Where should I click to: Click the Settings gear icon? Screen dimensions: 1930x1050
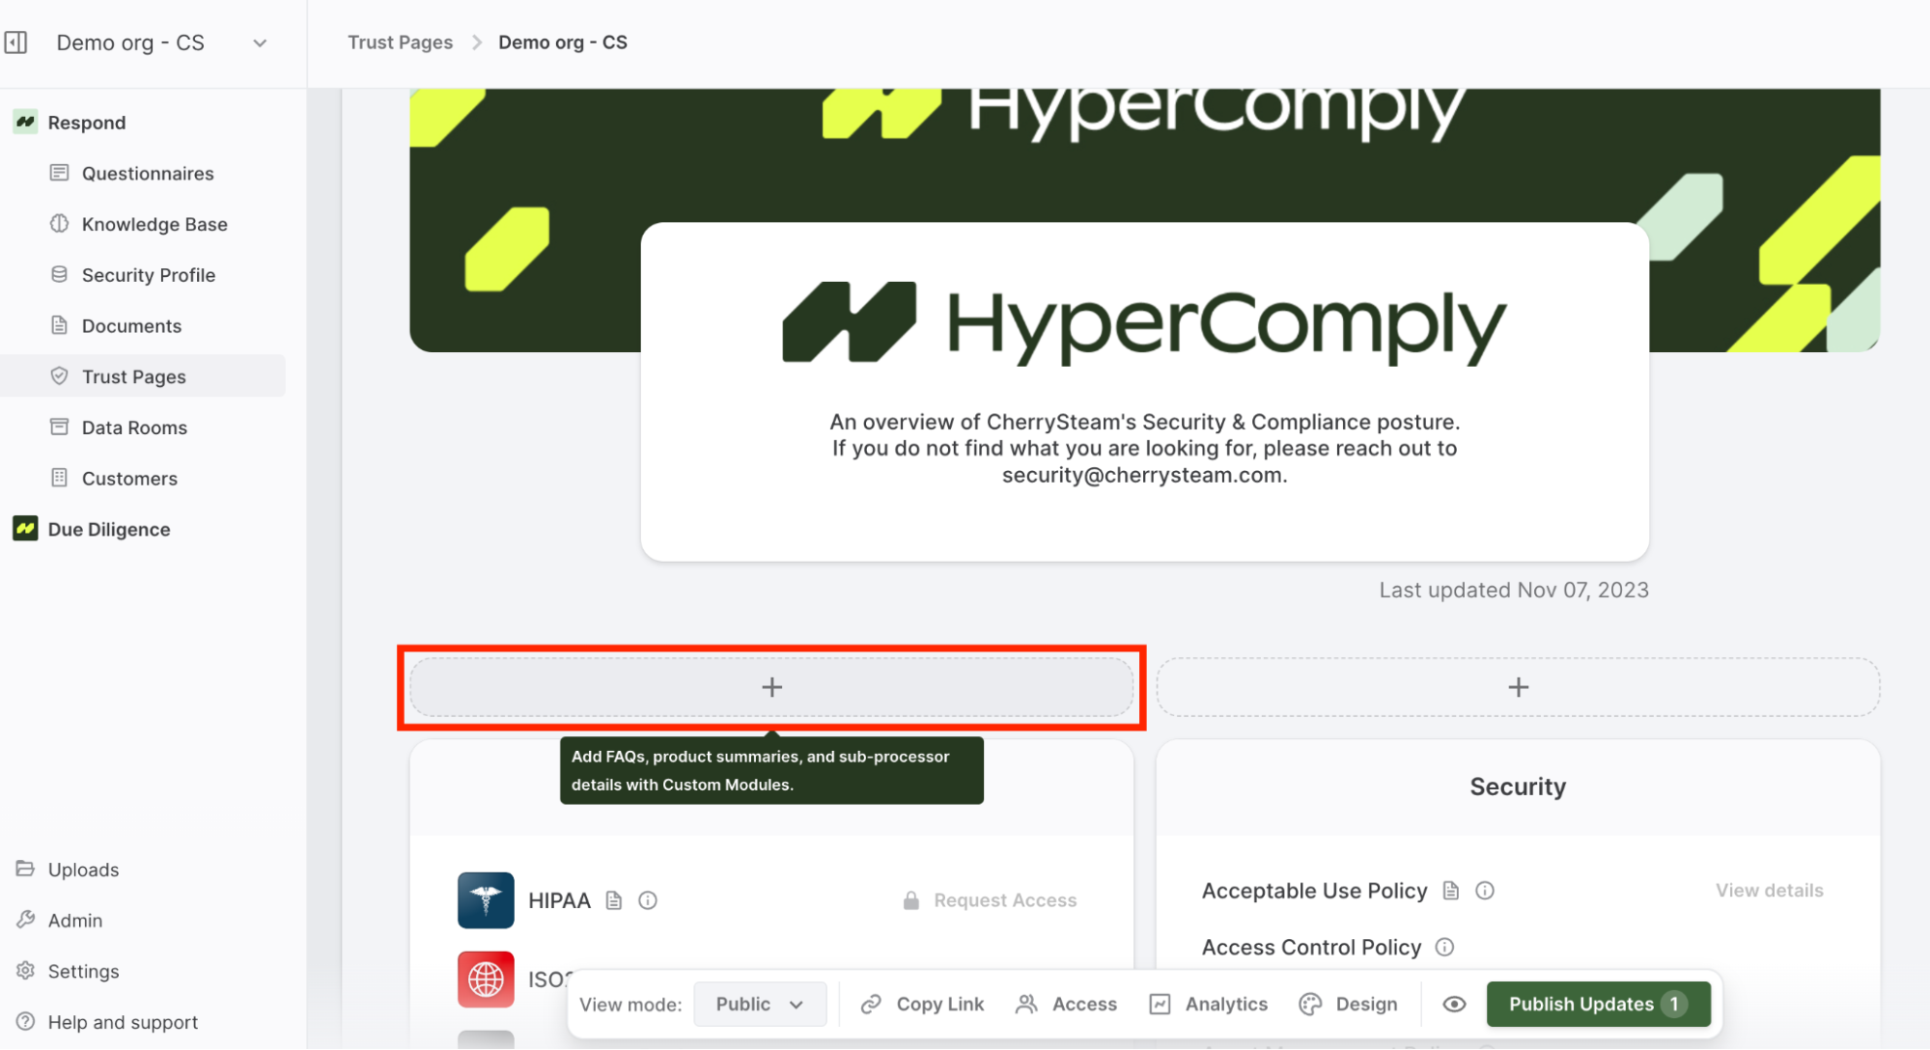[x=25, y=971]
